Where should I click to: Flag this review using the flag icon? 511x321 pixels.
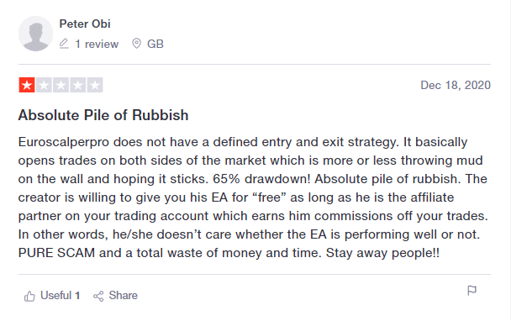(x=471, y=291)
